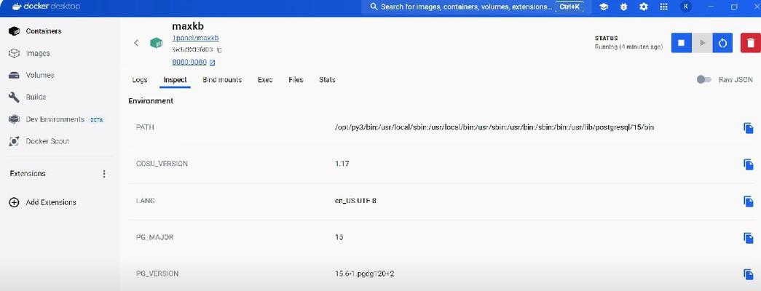Viewport: 761px width, 291px height.
Task: Open the K user account avatar
Action: [x=686, y=7]
